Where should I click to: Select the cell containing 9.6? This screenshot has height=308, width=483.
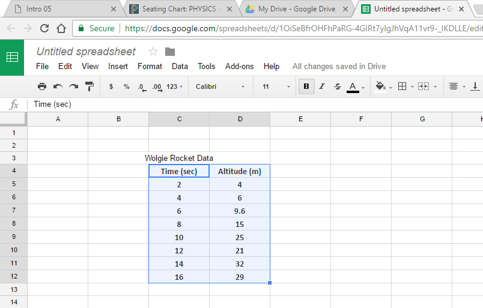click(x=240, y=211)
